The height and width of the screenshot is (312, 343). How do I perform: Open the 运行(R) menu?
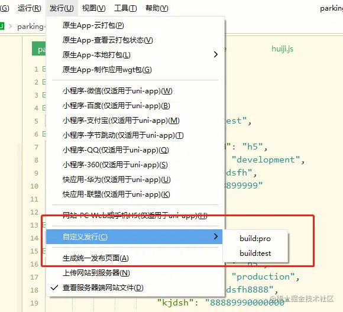click(30, 8)
